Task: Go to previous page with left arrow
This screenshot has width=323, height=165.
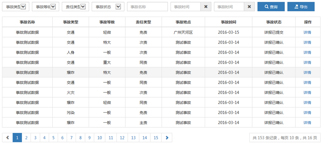Action: (x=7, y=137)
